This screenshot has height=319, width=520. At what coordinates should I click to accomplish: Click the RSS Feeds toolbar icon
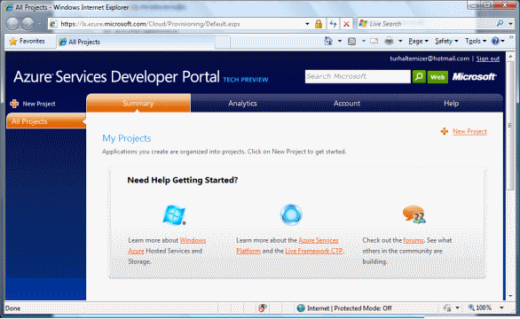point(352,41)
